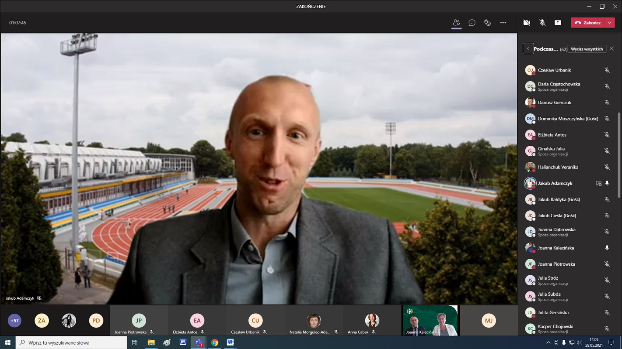622x349 pixels.
Task: Click the red Zakończ button
Action: point(588,23)
